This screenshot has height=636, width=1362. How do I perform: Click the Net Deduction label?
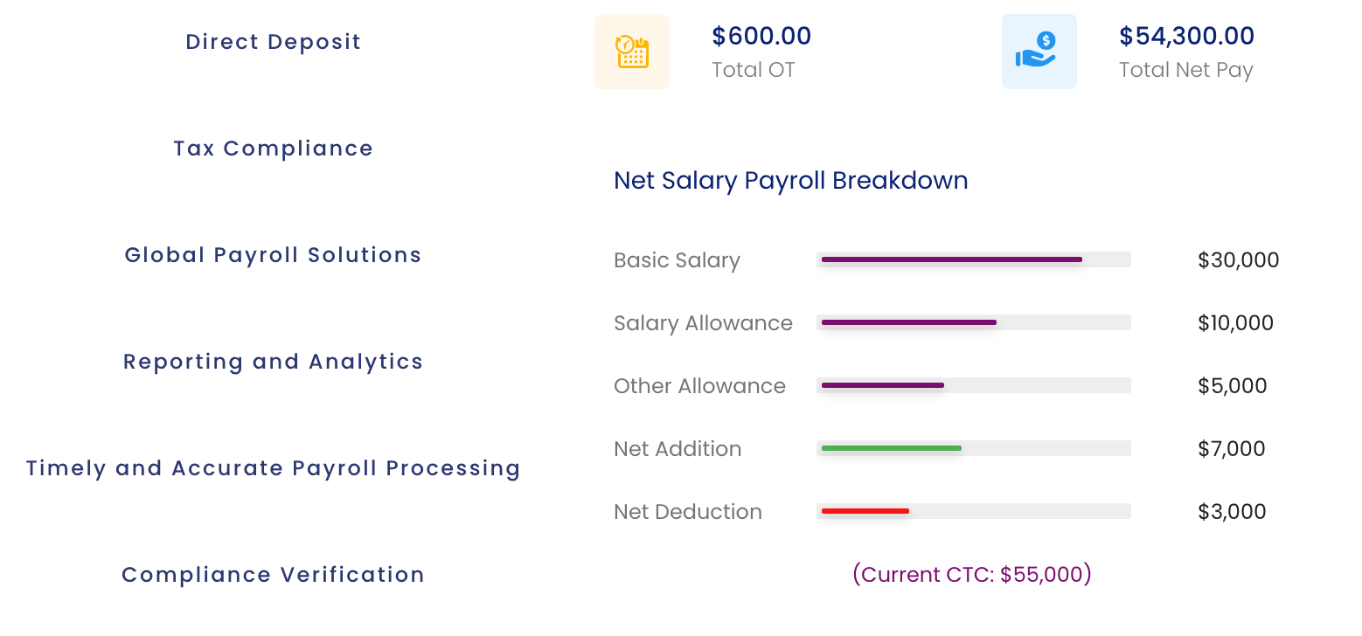(687, 512)
